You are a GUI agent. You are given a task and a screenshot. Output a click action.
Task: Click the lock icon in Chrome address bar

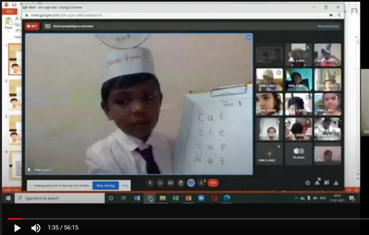tap(26, 15)
